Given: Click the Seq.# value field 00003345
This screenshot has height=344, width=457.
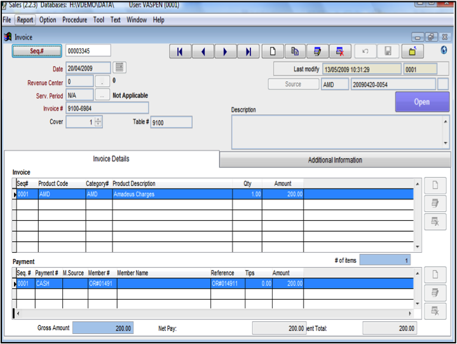Looking at the screenshot, I should [88, 51].
